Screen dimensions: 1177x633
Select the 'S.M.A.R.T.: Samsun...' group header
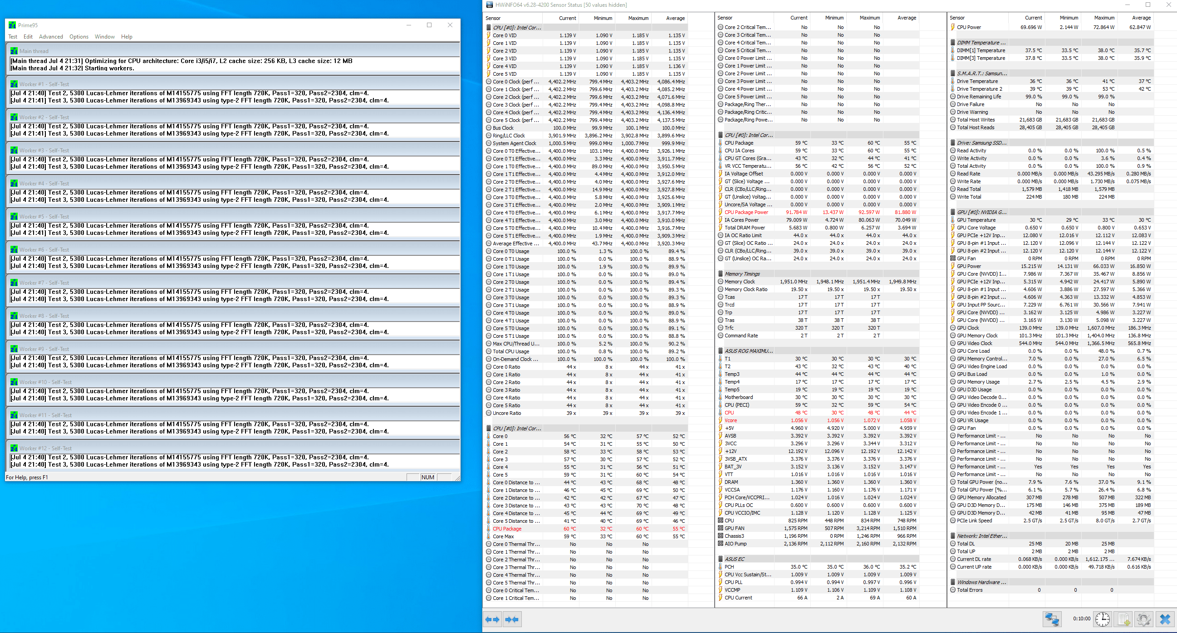tap(1051, 73)
